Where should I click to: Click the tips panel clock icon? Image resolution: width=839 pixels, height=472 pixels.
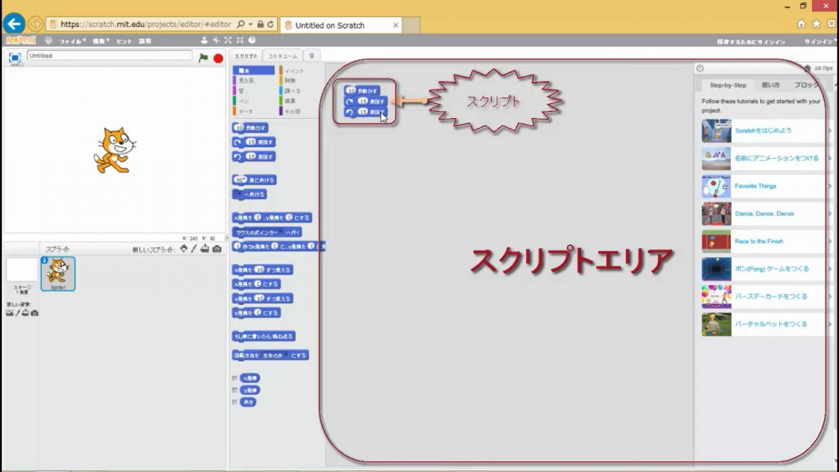point(700,68)
